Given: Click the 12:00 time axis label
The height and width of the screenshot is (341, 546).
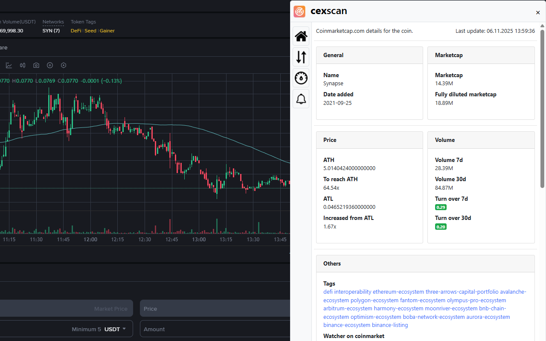Looking at the screenshot, I should tap(90, 240).
